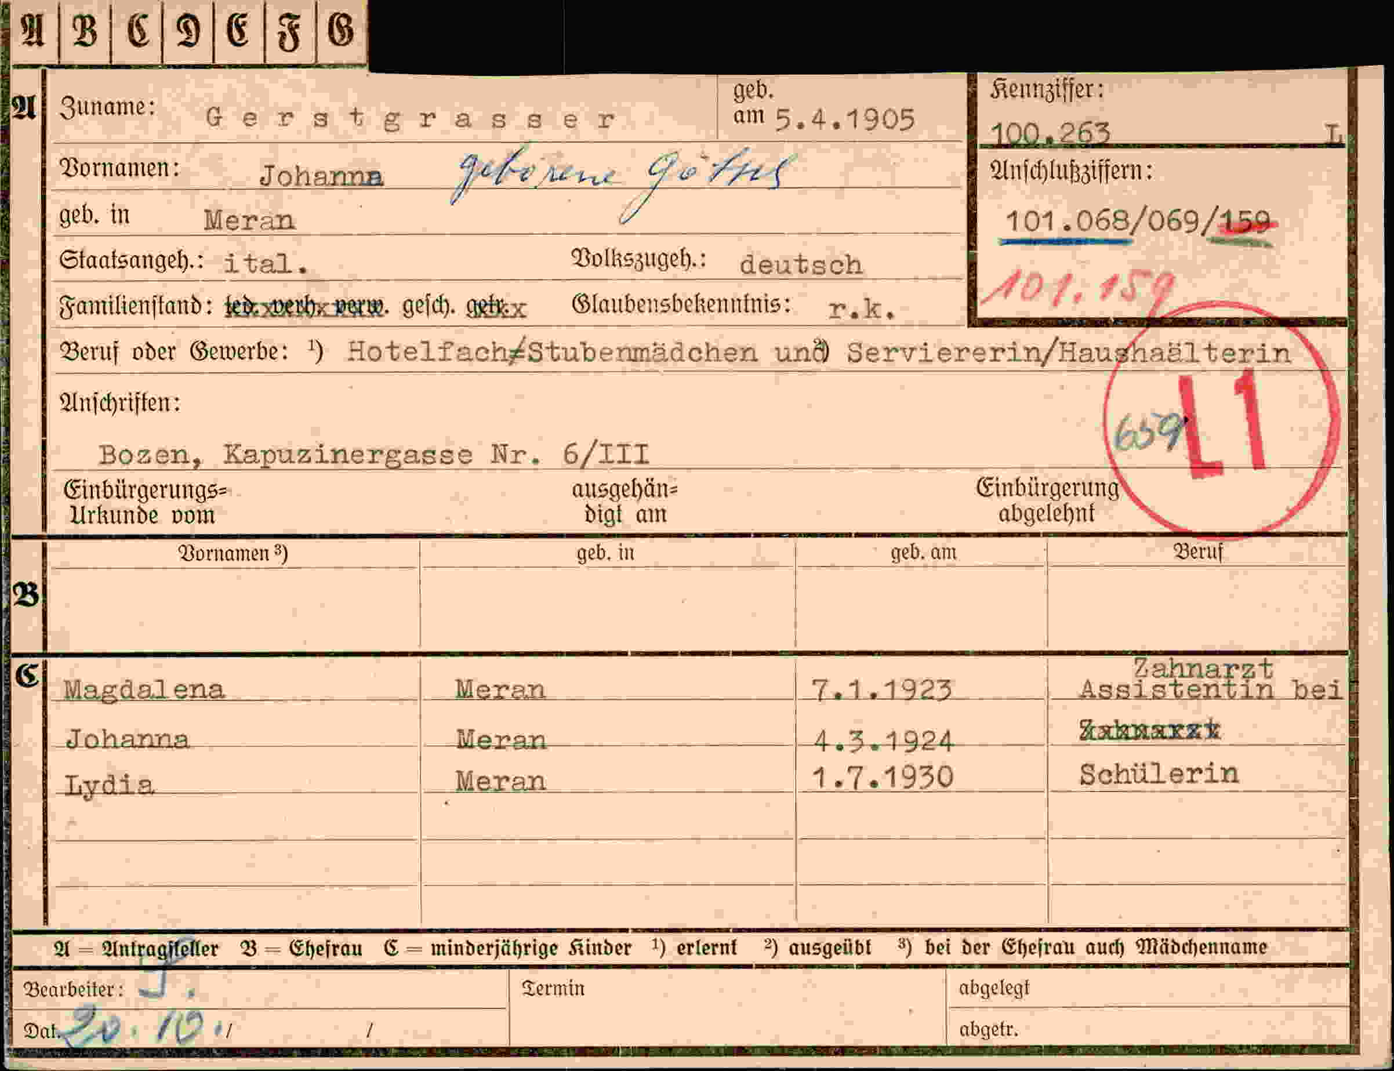Screen dimensions: 1394x1071
Task: Click applicant's birthplace 'Meran' beside 'geb. in'
Action: point(249,220)
